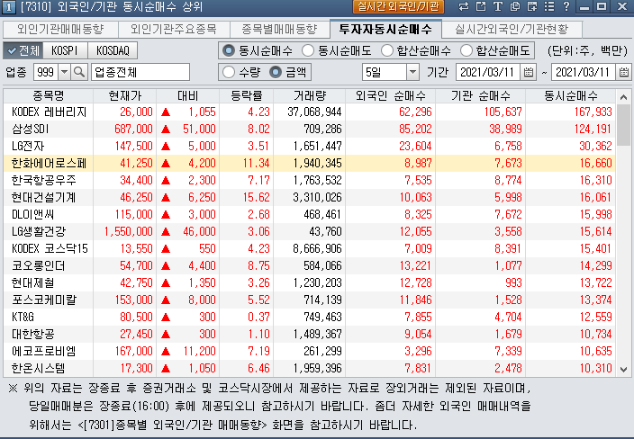This screenshot has height=439, width=634.
Task: Click the sector code 999 field
Action: 46,72
